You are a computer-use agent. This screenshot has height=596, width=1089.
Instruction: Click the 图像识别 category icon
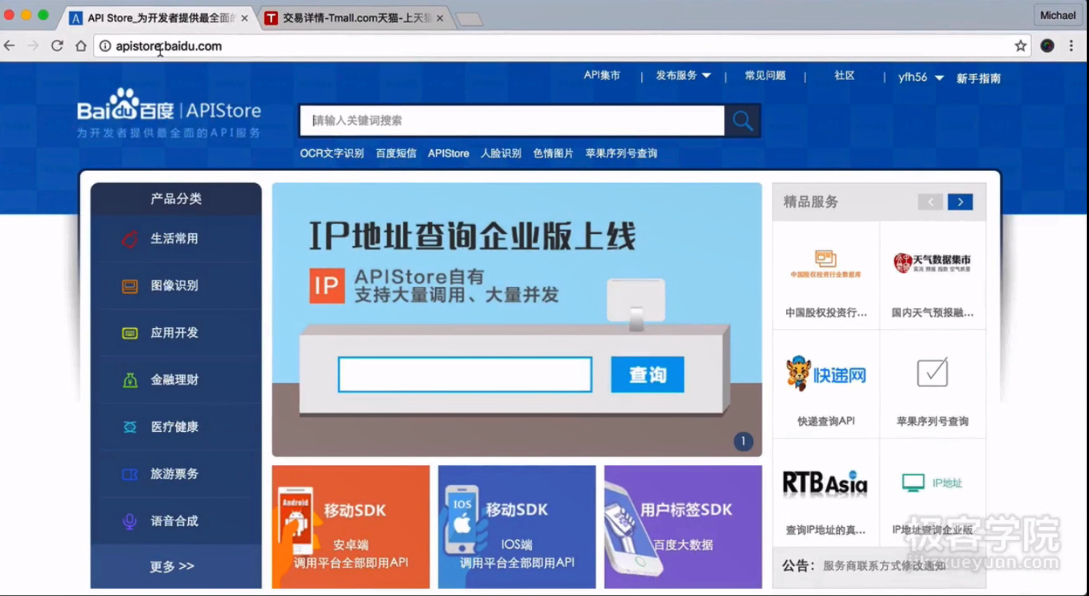click(130, 286)
